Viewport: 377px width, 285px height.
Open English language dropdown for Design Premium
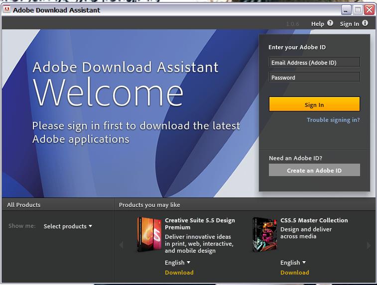pos(178,263)
